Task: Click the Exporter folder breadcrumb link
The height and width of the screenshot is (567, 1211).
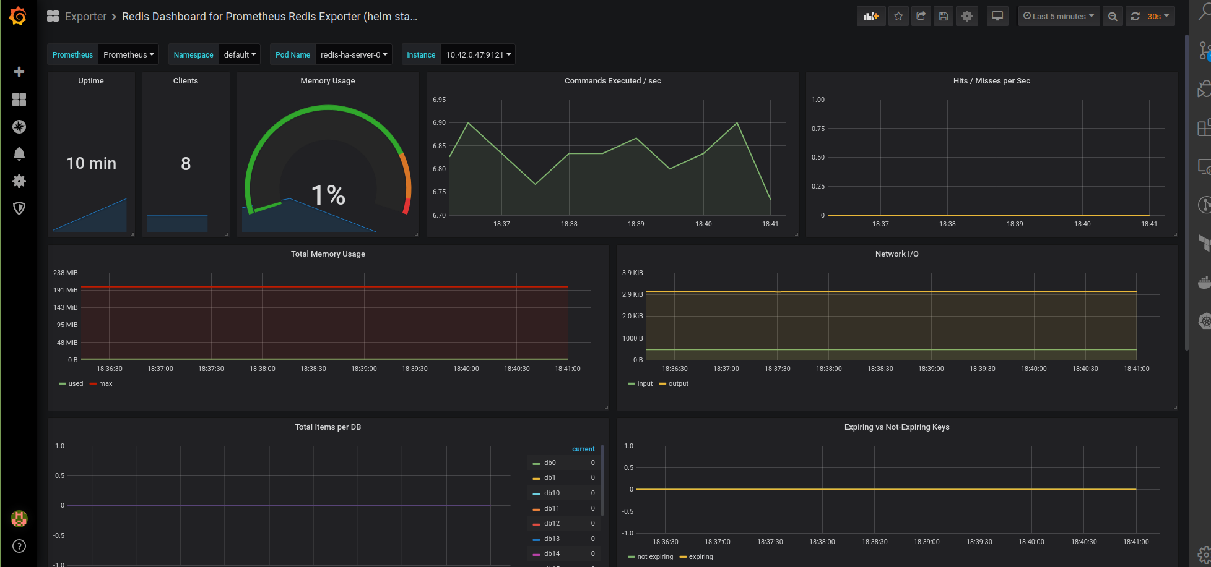Action: [85, 17]
